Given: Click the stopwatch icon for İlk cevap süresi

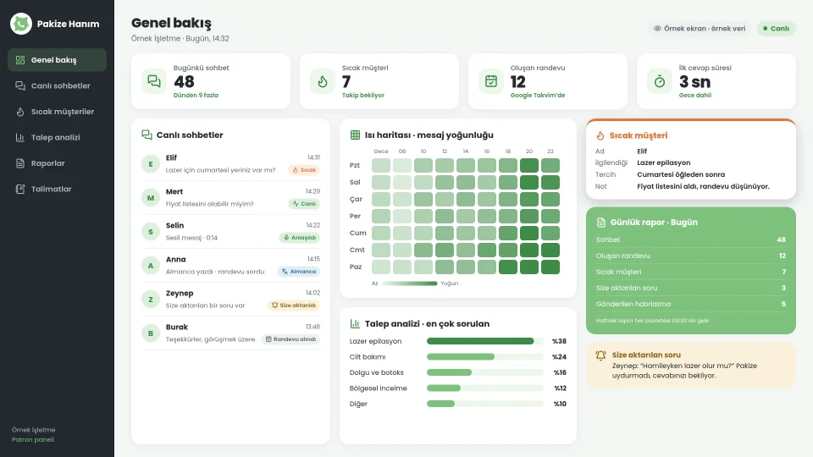Looking at the screenshot, I should 660,81.
